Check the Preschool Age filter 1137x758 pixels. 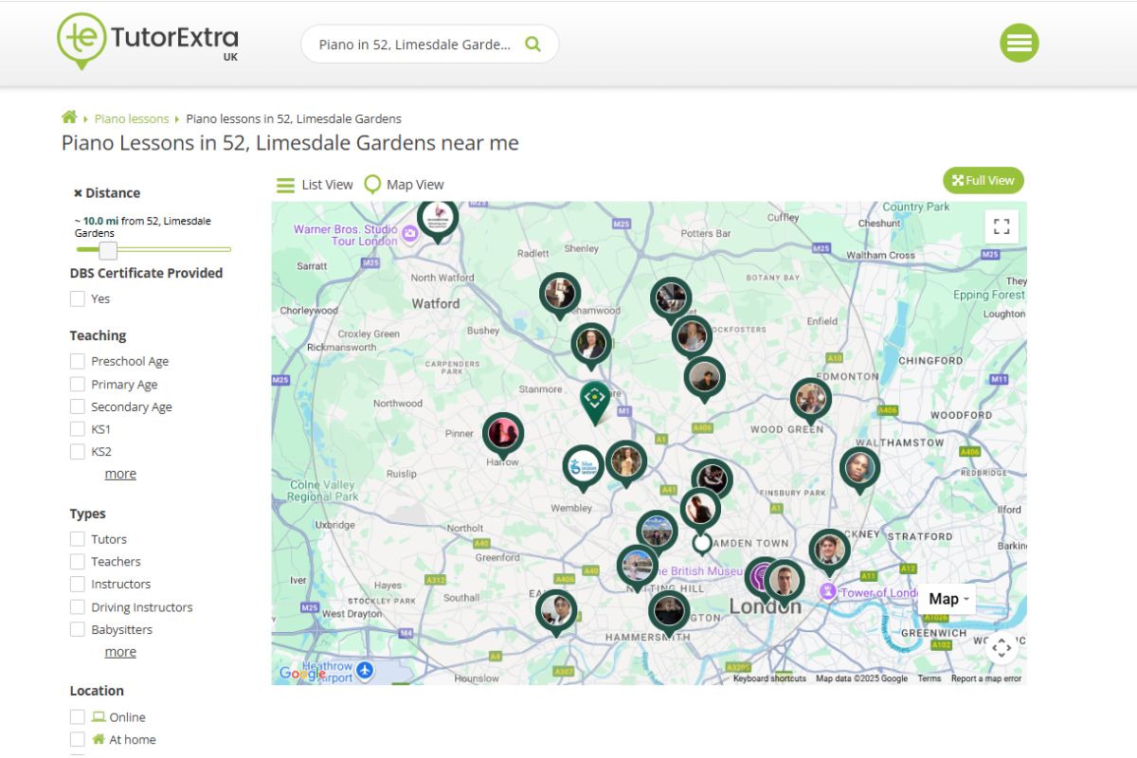pyautogui.click(x=78, y=361)
